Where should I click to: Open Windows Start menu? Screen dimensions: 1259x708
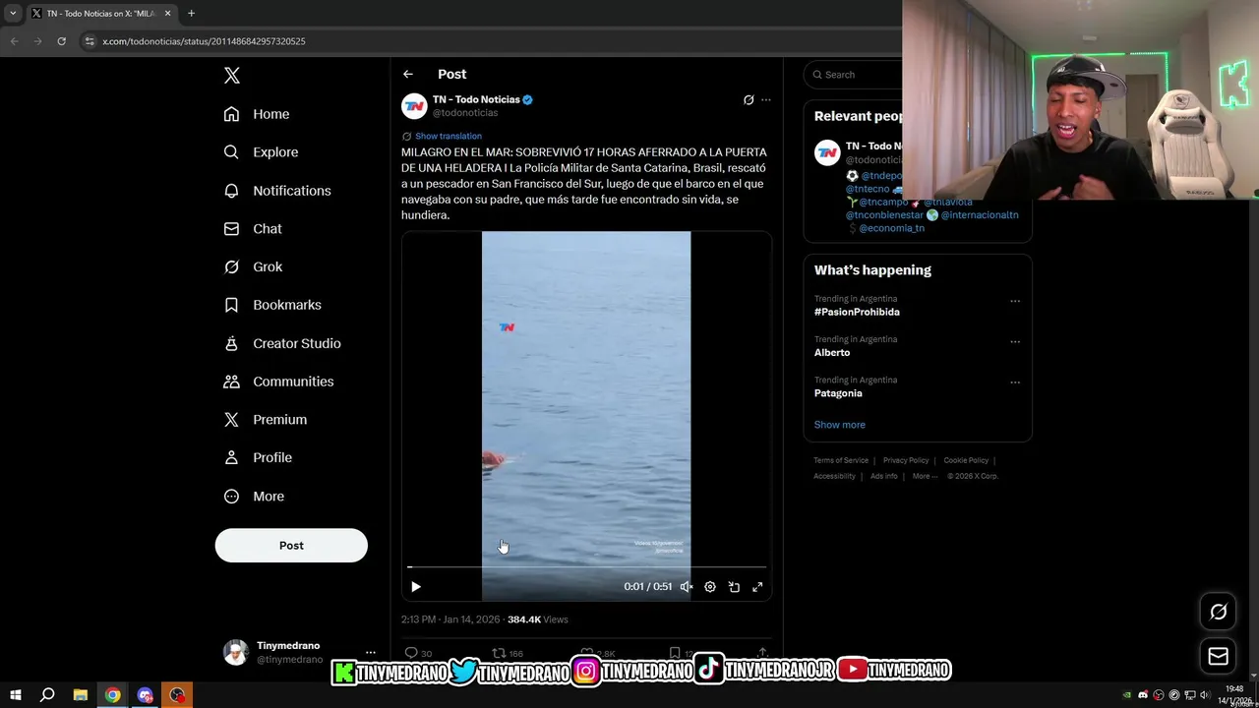click(15, 695)
